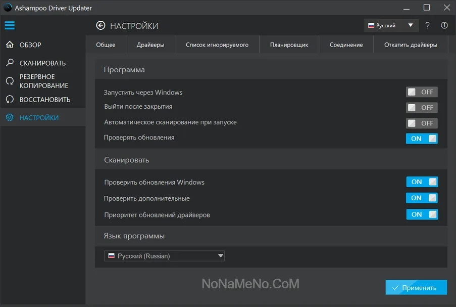
Task: Click the РЕЗЕРВНОЕ КОПИРОВАНИЕ backup icon
Action: pyautogui.click(x=10, y=81)
